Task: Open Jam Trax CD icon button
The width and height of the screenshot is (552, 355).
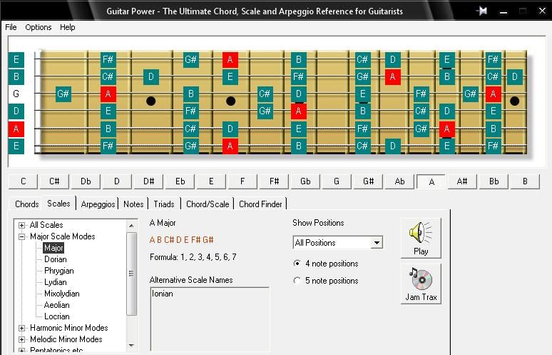Action: tap(421, 284)
